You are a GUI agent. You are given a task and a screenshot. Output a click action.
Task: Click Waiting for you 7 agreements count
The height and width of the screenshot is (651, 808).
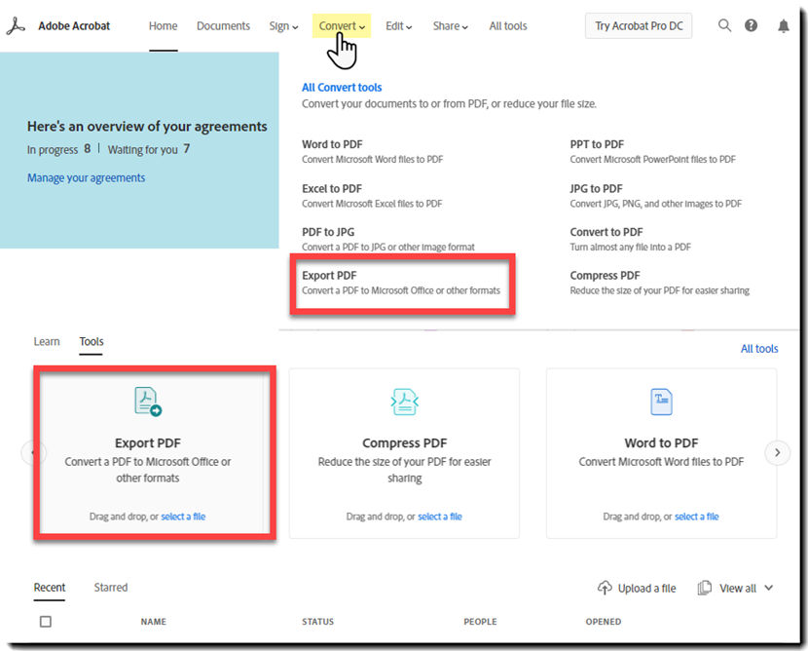(149, 150)
